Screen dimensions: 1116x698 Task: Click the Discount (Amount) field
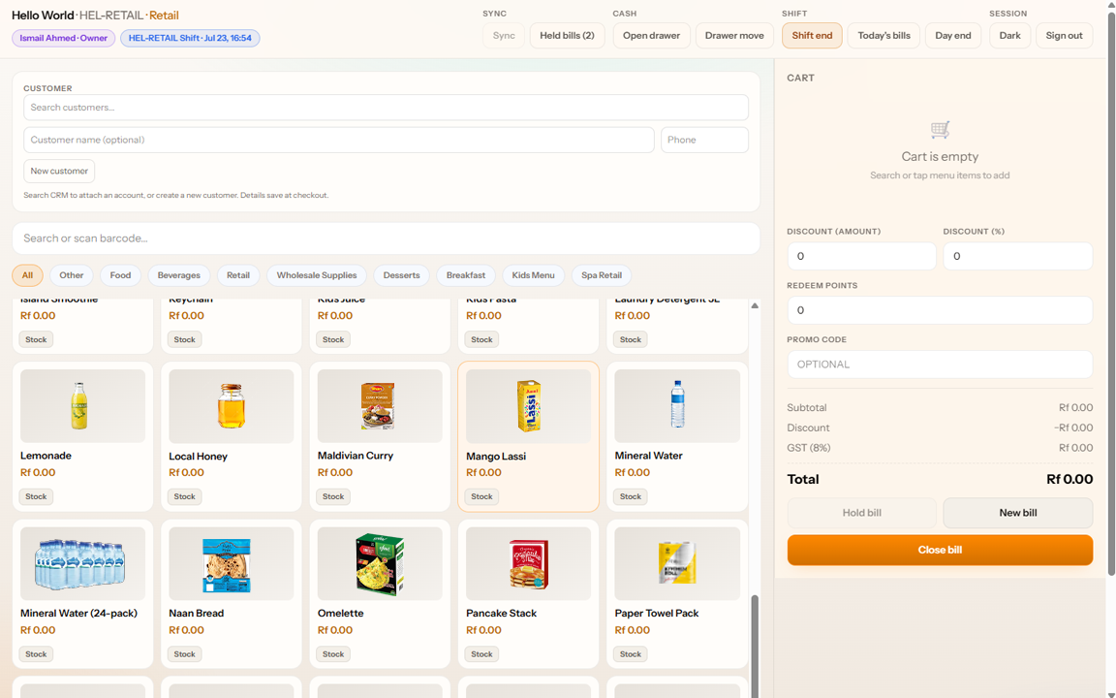(x=862, y=256)
